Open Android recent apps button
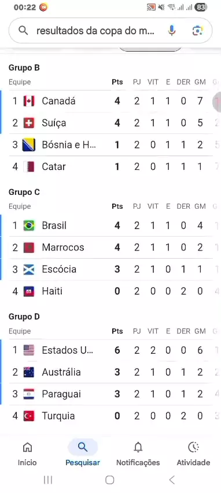The image size is (221, 493). click(48, 480)
